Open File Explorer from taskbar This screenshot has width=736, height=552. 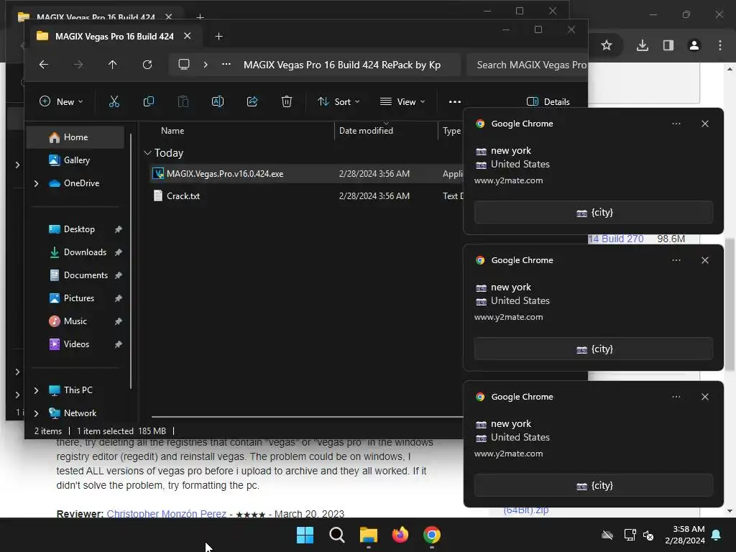[369, 535]
